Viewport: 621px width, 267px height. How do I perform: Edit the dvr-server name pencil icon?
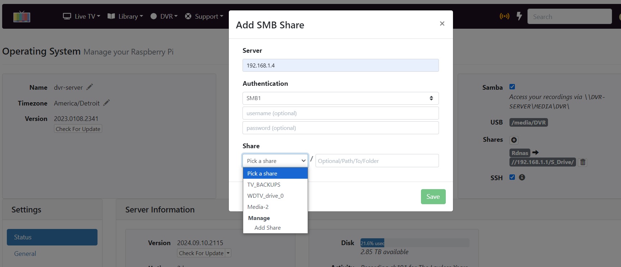tap(90, 87)
